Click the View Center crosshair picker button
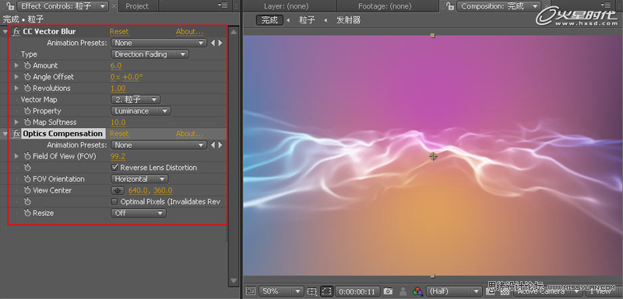The width and height of the screenshot is (623, 299). (x=118, y=190)
